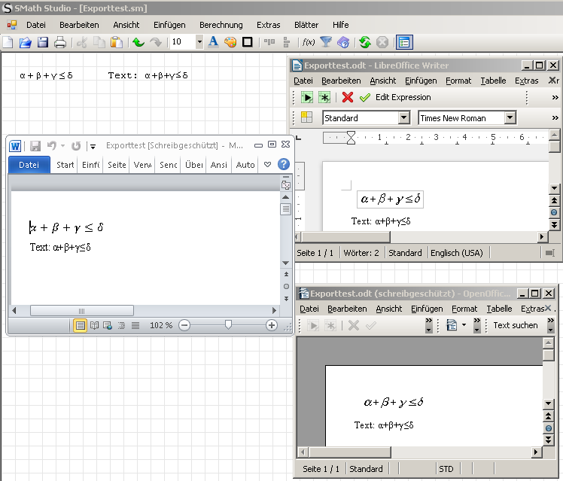Click the f(x) function insert icon
Viewport: 563px width, 481px height.
pyautogui.click(x=308, y=42)
